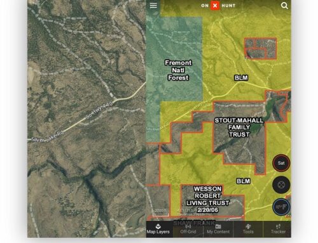Switch to the Off-Grid tab
Image resolution: width=318 pixels, height=243 pixels.
click(188, 229)
